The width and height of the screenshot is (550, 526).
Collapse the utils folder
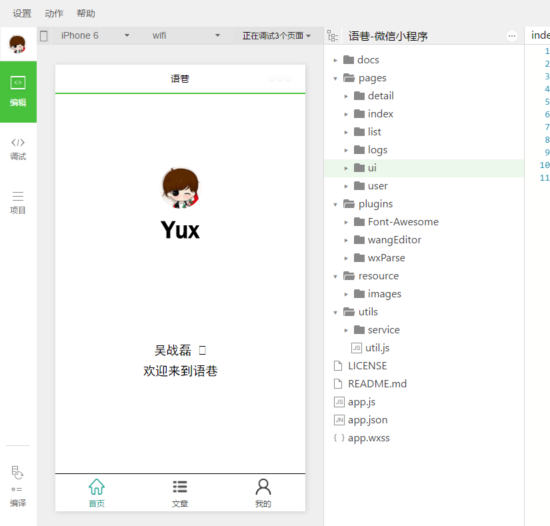pos(335,312)
